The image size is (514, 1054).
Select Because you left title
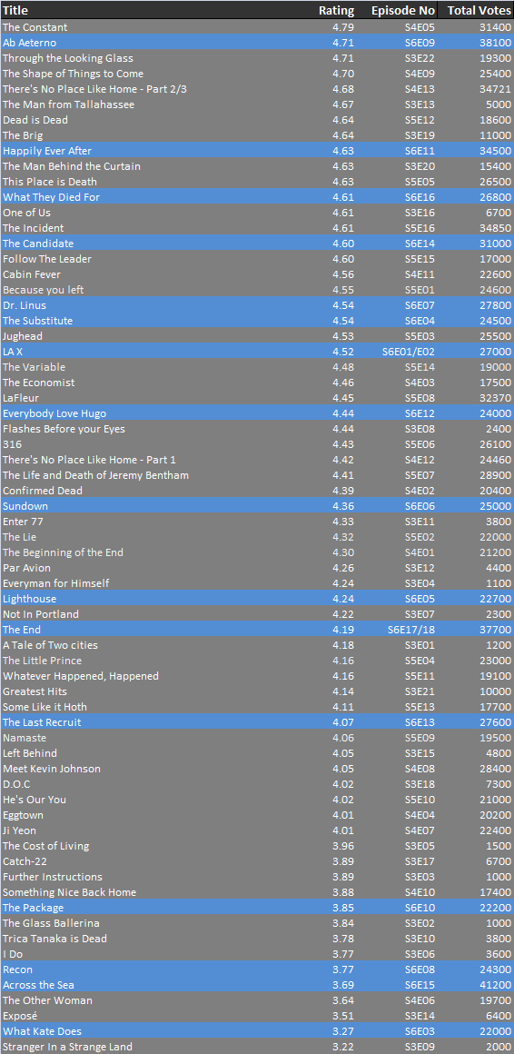pyautogui.click(x=43, y=290)
